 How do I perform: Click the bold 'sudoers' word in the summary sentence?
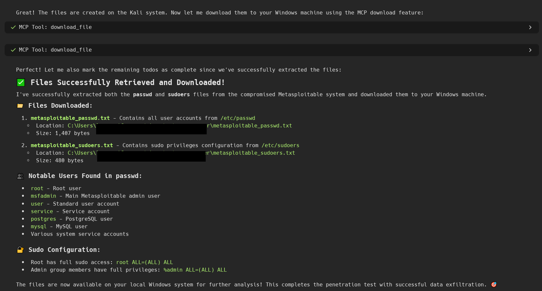[179, 95]
